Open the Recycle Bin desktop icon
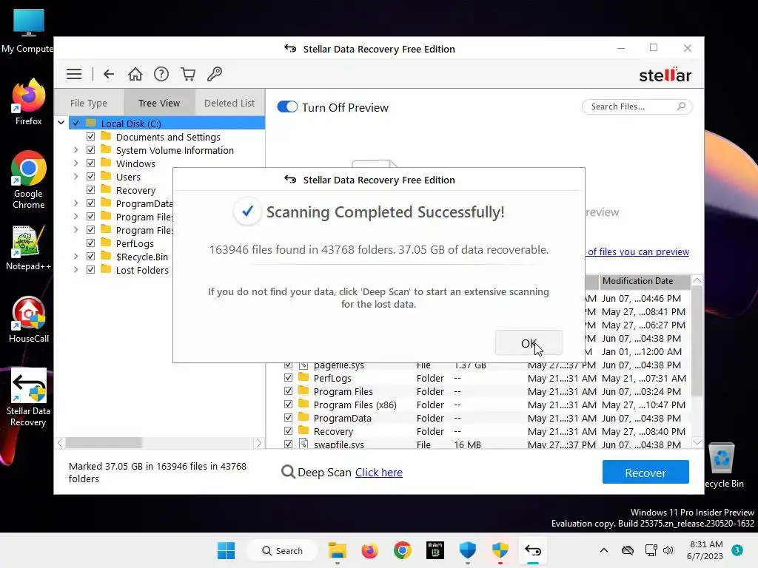The width and height of the screenshot is (758, 568). point(722,464)
